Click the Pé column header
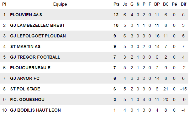Viewport: 189px width, 116px height. point(174,4)
